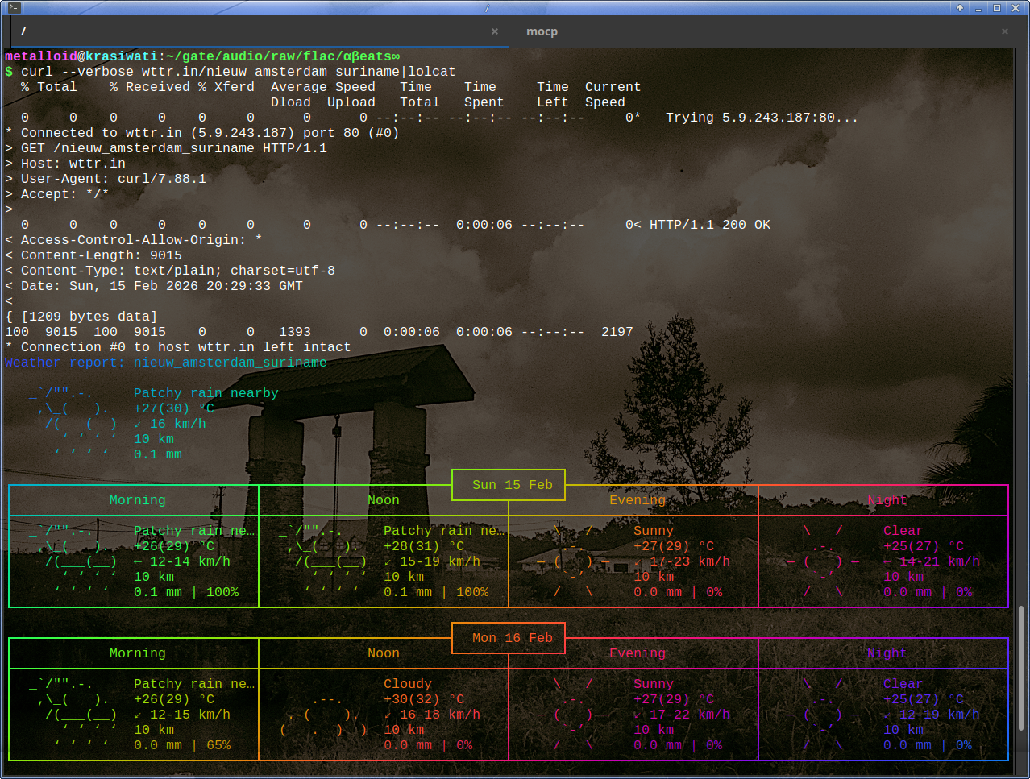
Task: Minimize the terminal window
Action: 978,7
